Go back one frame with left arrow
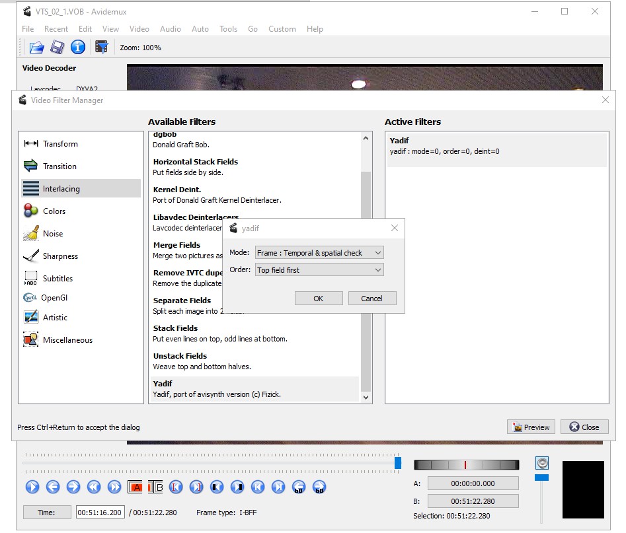Viewport: 626px width, 533px height. tap(53, 487)
